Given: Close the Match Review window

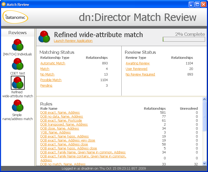Looking at the screenshot, I should tap(203, 5).
